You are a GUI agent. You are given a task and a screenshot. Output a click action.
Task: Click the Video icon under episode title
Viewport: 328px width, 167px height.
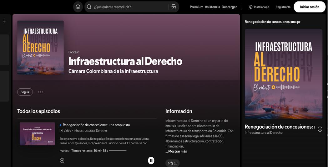click(61, 131)
